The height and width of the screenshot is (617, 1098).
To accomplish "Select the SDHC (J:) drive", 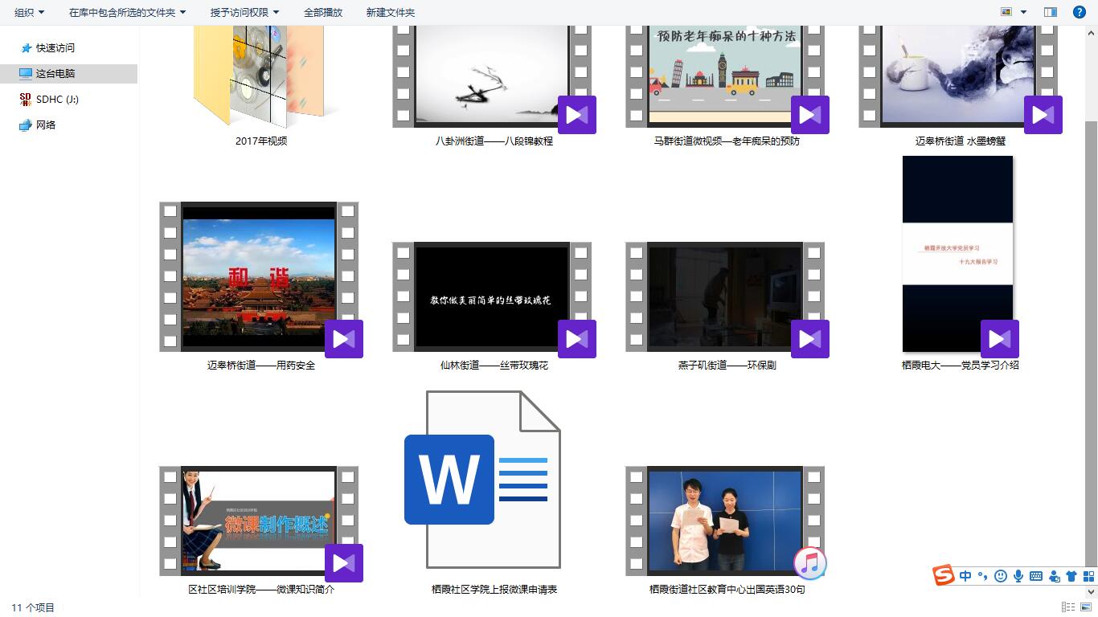I will tap(56, 100).
